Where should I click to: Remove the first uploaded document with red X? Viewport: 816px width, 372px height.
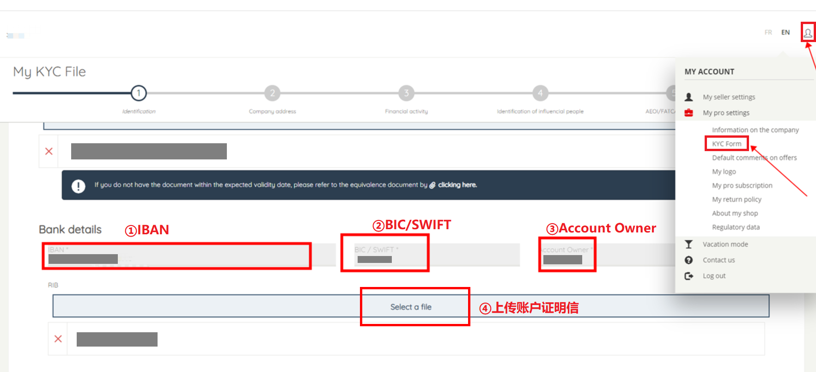[x=49, y=151]
